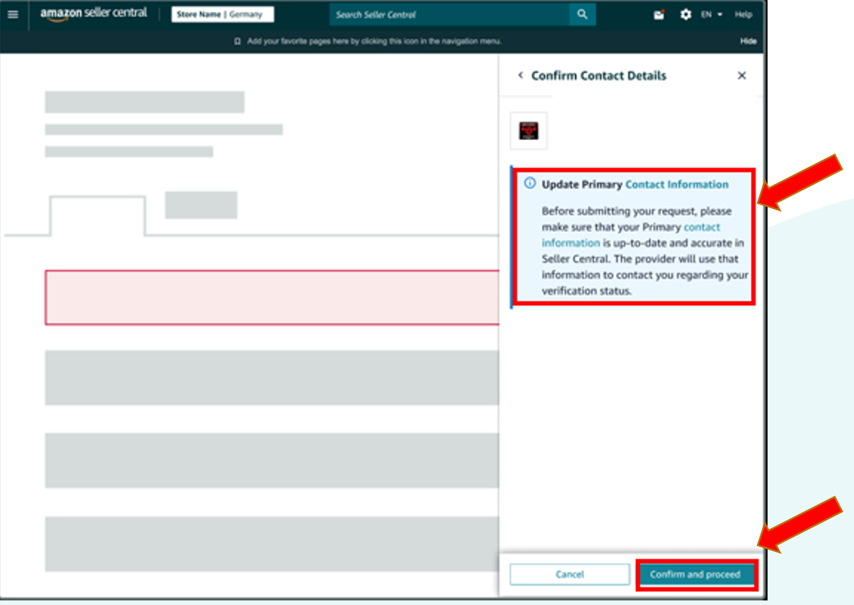Click Confirm and proceed
Viewport: 854px width, 605px height.
pyautogui.click(x=696, y=574)
